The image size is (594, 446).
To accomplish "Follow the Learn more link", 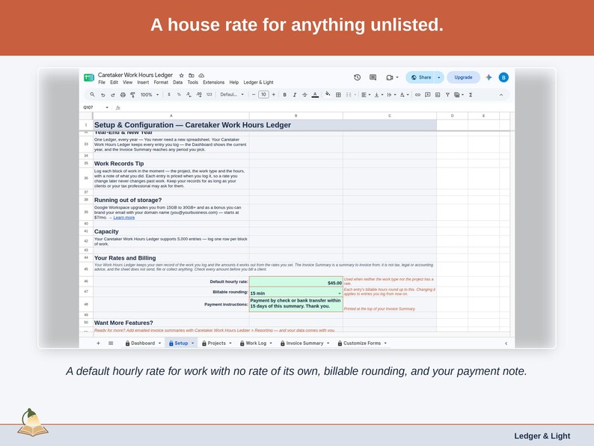I will pyautogui.click(x=124, y=218).
